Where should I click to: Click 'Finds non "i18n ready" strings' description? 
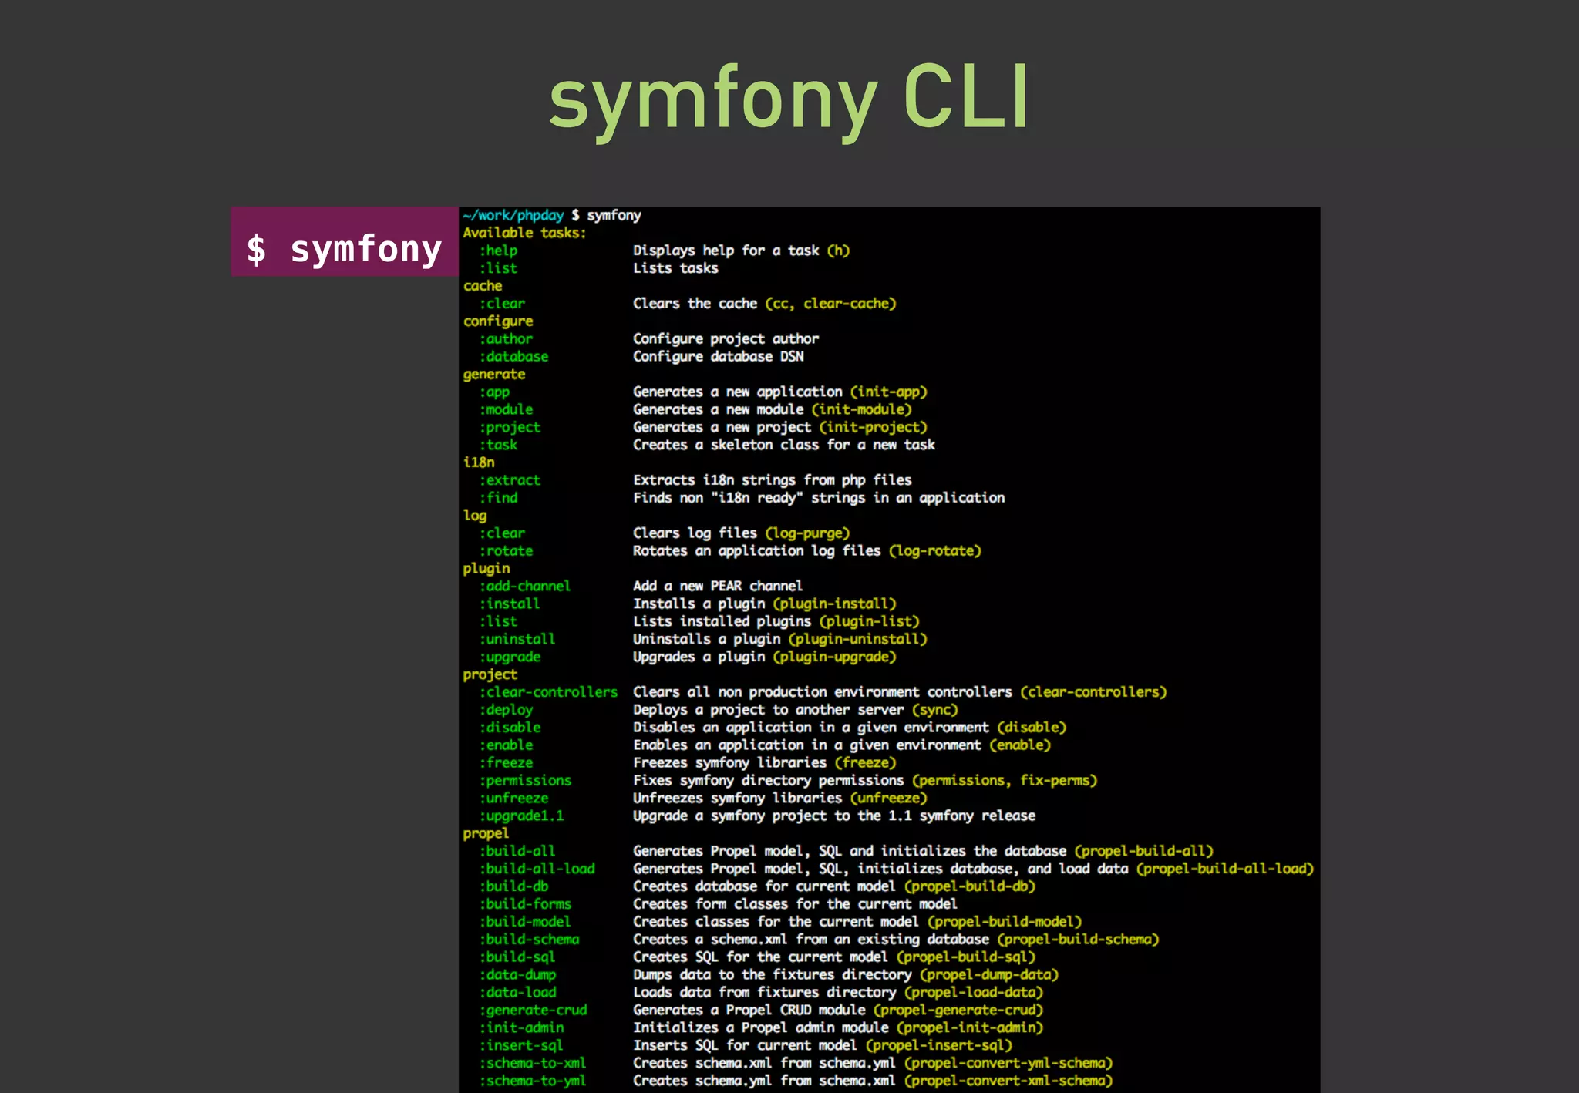pos(819,498)
